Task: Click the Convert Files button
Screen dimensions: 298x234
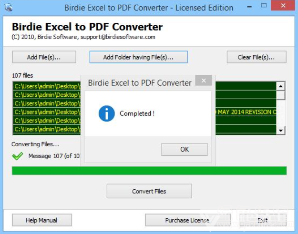Action: (x=149, y=191)
